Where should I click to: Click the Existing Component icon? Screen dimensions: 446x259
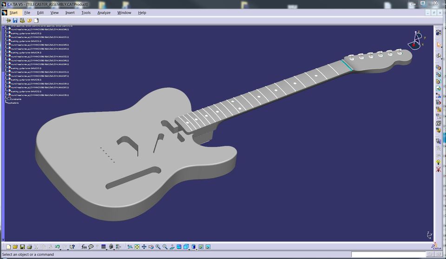pyautogui.click(x=438, y=88)
